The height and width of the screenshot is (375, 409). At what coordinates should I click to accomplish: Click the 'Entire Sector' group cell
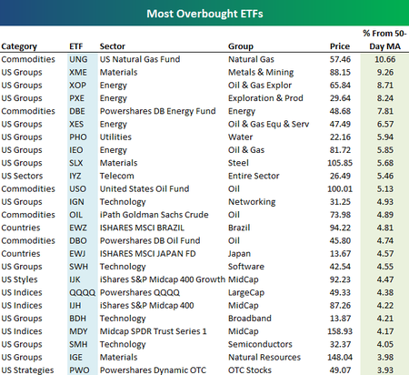[254, 176]
